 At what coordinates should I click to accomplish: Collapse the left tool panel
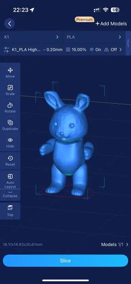[10, 195]
